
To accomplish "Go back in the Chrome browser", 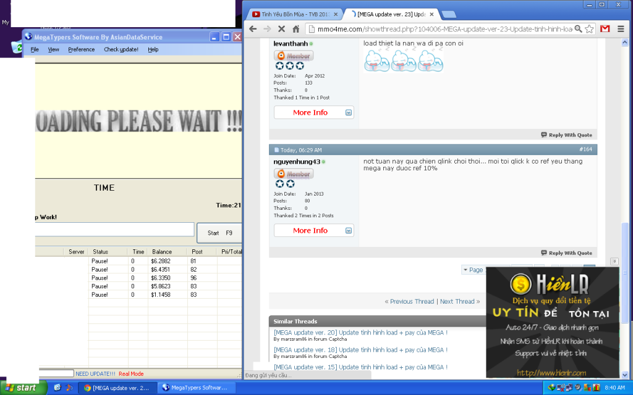I will pos(253,29).
